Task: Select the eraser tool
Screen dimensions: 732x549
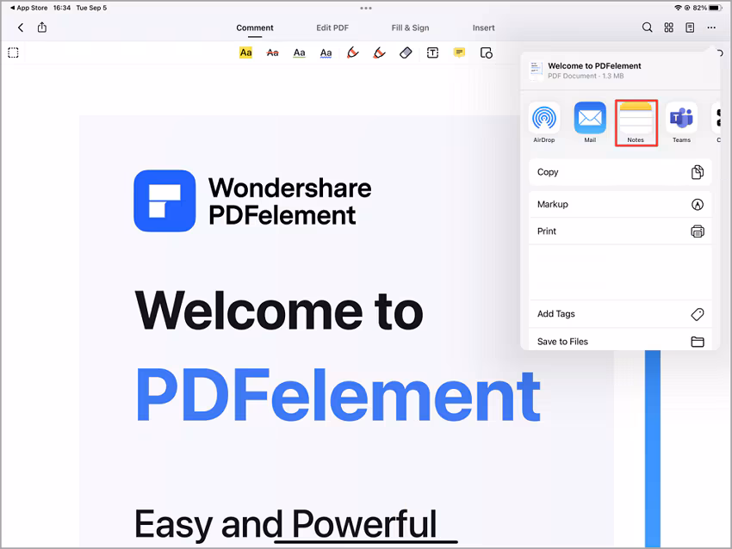Action: (406, 52)
